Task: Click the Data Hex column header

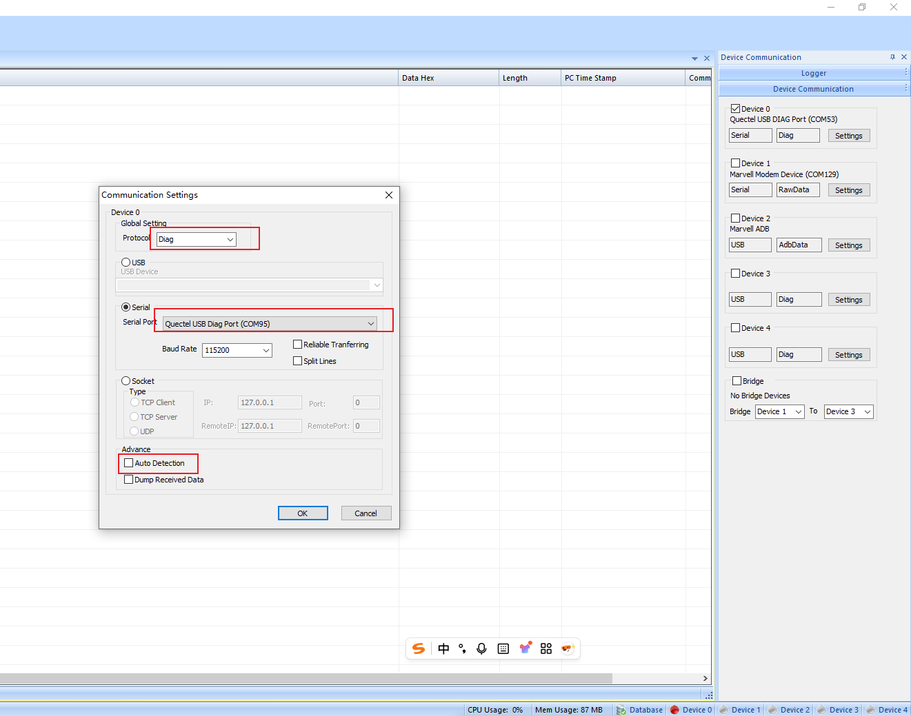Action: click(449, 78)
